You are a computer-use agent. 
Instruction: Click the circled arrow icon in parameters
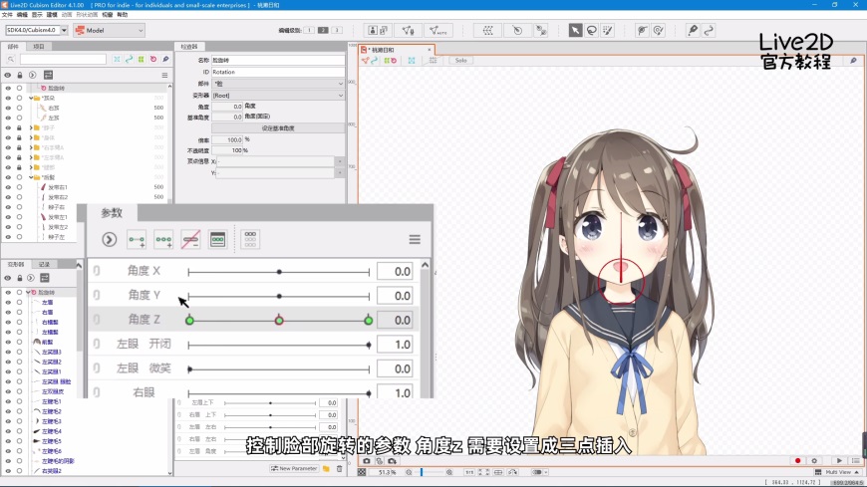pos(110,239)
